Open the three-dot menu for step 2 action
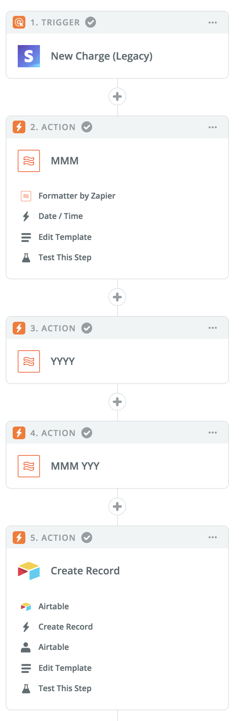Viewport: 239px width, 721px height. [x=213, y=127]
